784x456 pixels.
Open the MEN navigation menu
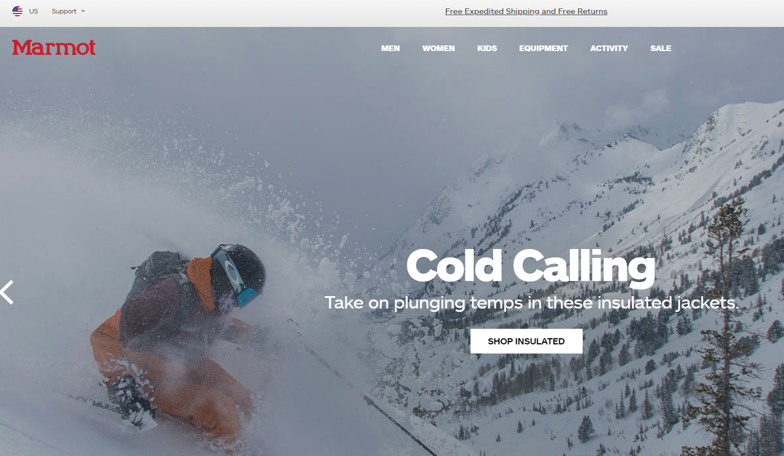pos(390,48)
